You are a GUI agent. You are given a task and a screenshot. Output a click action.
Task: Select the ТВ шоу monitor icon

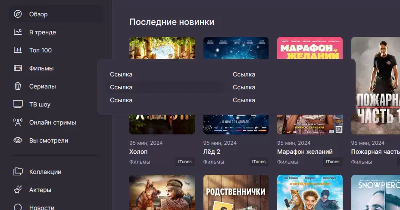click(18, 104)
